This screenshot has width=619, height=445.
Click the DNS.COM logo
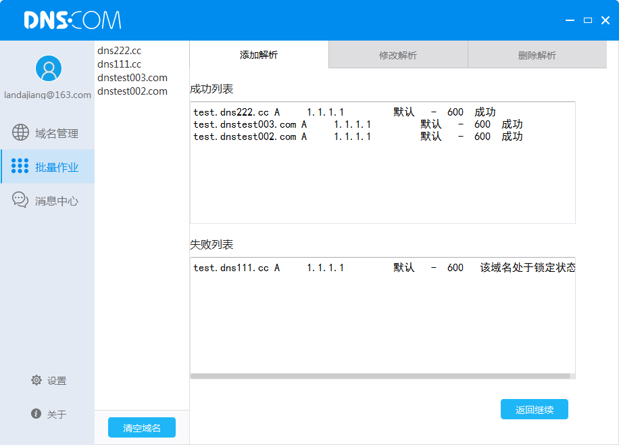(72, 20)
